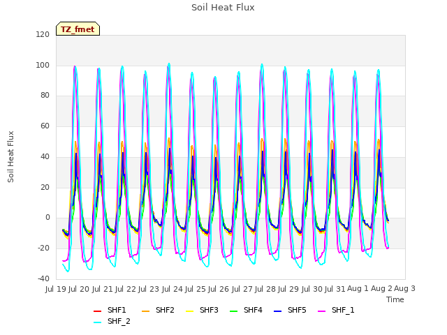
Task: Click the Jul 25 x-axis date label
Action: click(x=196, y=289)
